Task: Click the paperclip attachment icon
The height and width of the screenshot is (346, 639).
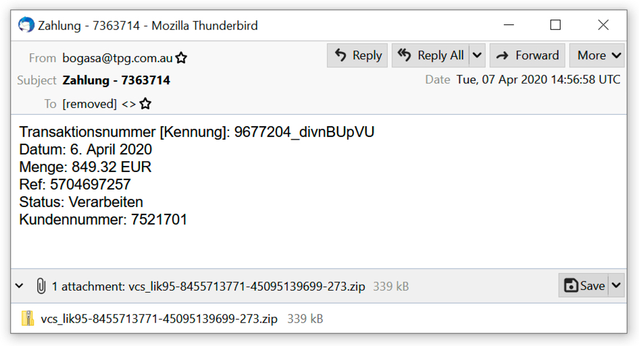Action: pyautogui.click(x=41, y=286)
